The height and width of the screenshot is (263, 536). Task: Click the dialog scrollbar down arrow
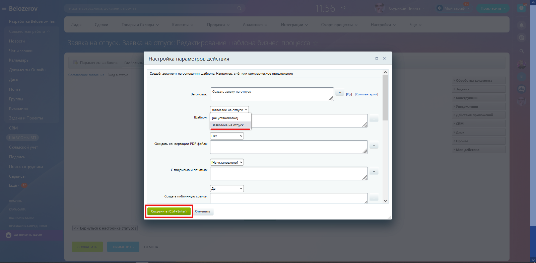point(385,201)
